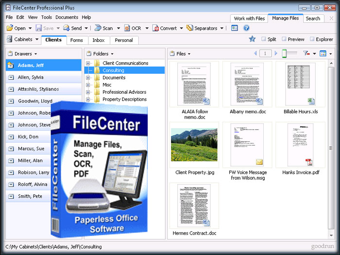Open the OCR button dropdown arrow
The image size is (340, 255).
tap(147, 28)
